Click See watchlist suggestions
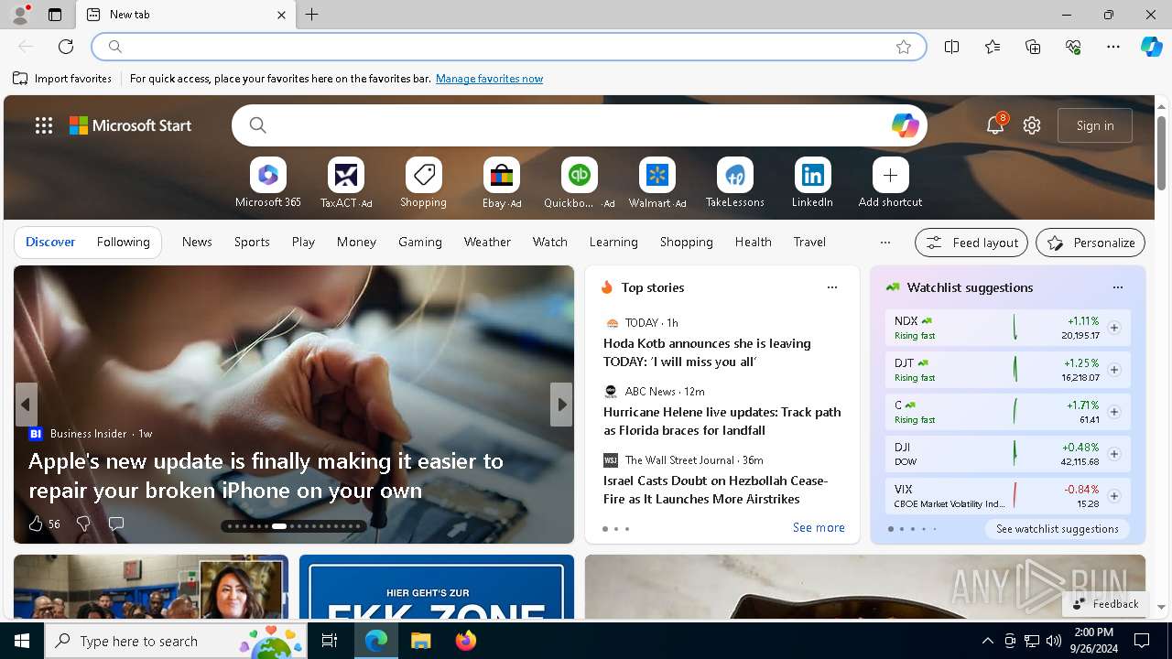 point(1058,529)
